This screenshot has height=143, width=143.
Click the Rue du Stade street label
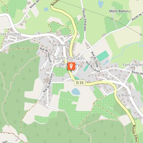95,59
